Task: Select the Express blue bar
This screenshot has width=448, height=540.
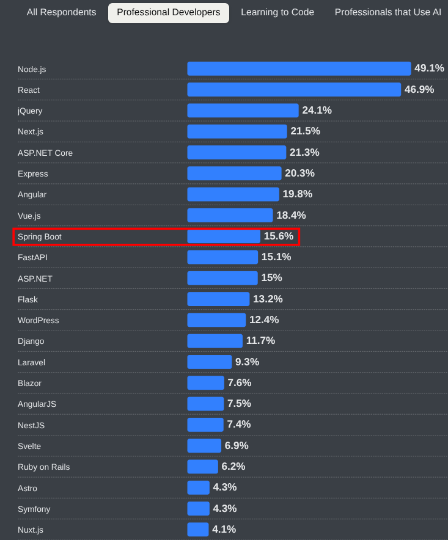Action: [x=234, y=173]
